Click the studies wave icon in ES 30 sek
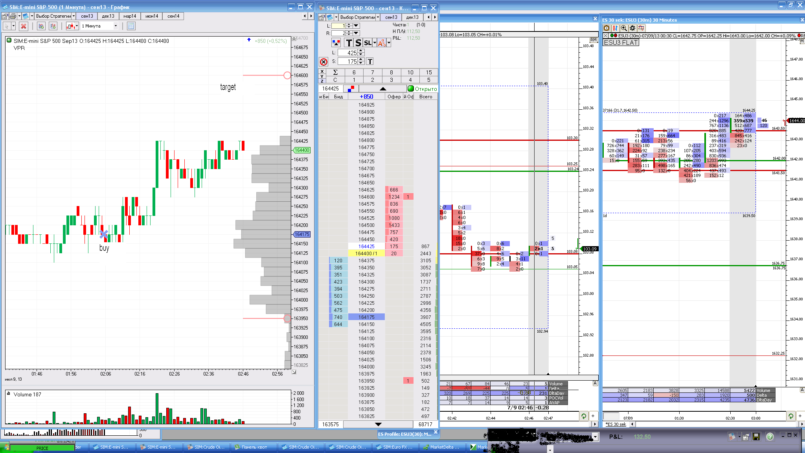 pyautogui.click(x=641, y=28)
